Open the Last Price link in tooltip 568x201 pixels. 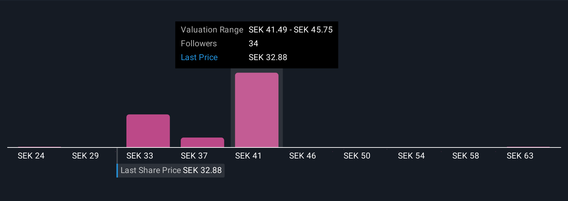click(199, 57)
